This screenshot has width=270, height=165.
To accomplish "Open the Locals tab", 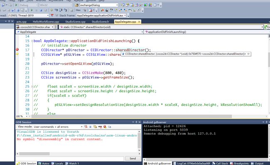I will pyautogui.click(x=57, y=163).
